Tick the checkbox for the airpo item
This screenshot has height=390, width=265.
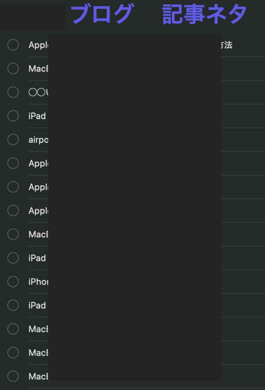click(x=13, y=139)
